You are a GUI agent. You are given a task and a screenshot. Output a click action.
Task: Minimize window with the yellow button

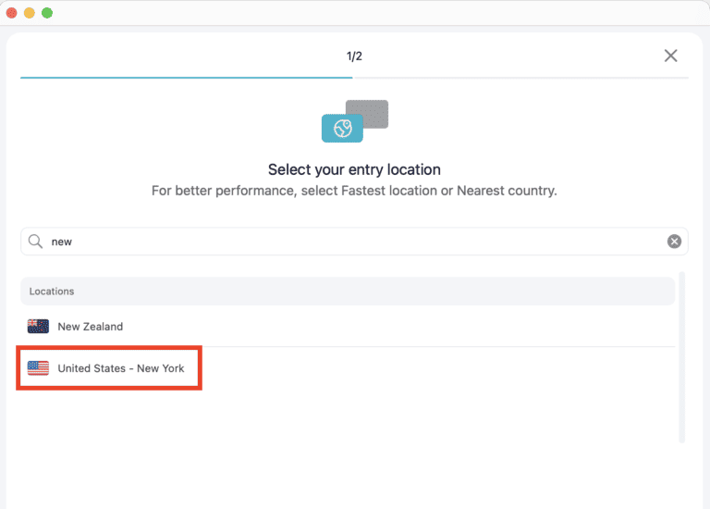click(x=30, y=13)
